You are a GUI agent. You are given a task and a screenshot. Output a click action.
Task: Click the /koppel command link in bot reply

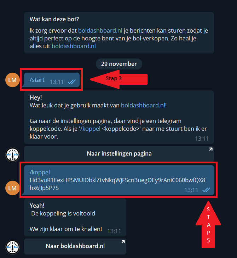[90, 129]
